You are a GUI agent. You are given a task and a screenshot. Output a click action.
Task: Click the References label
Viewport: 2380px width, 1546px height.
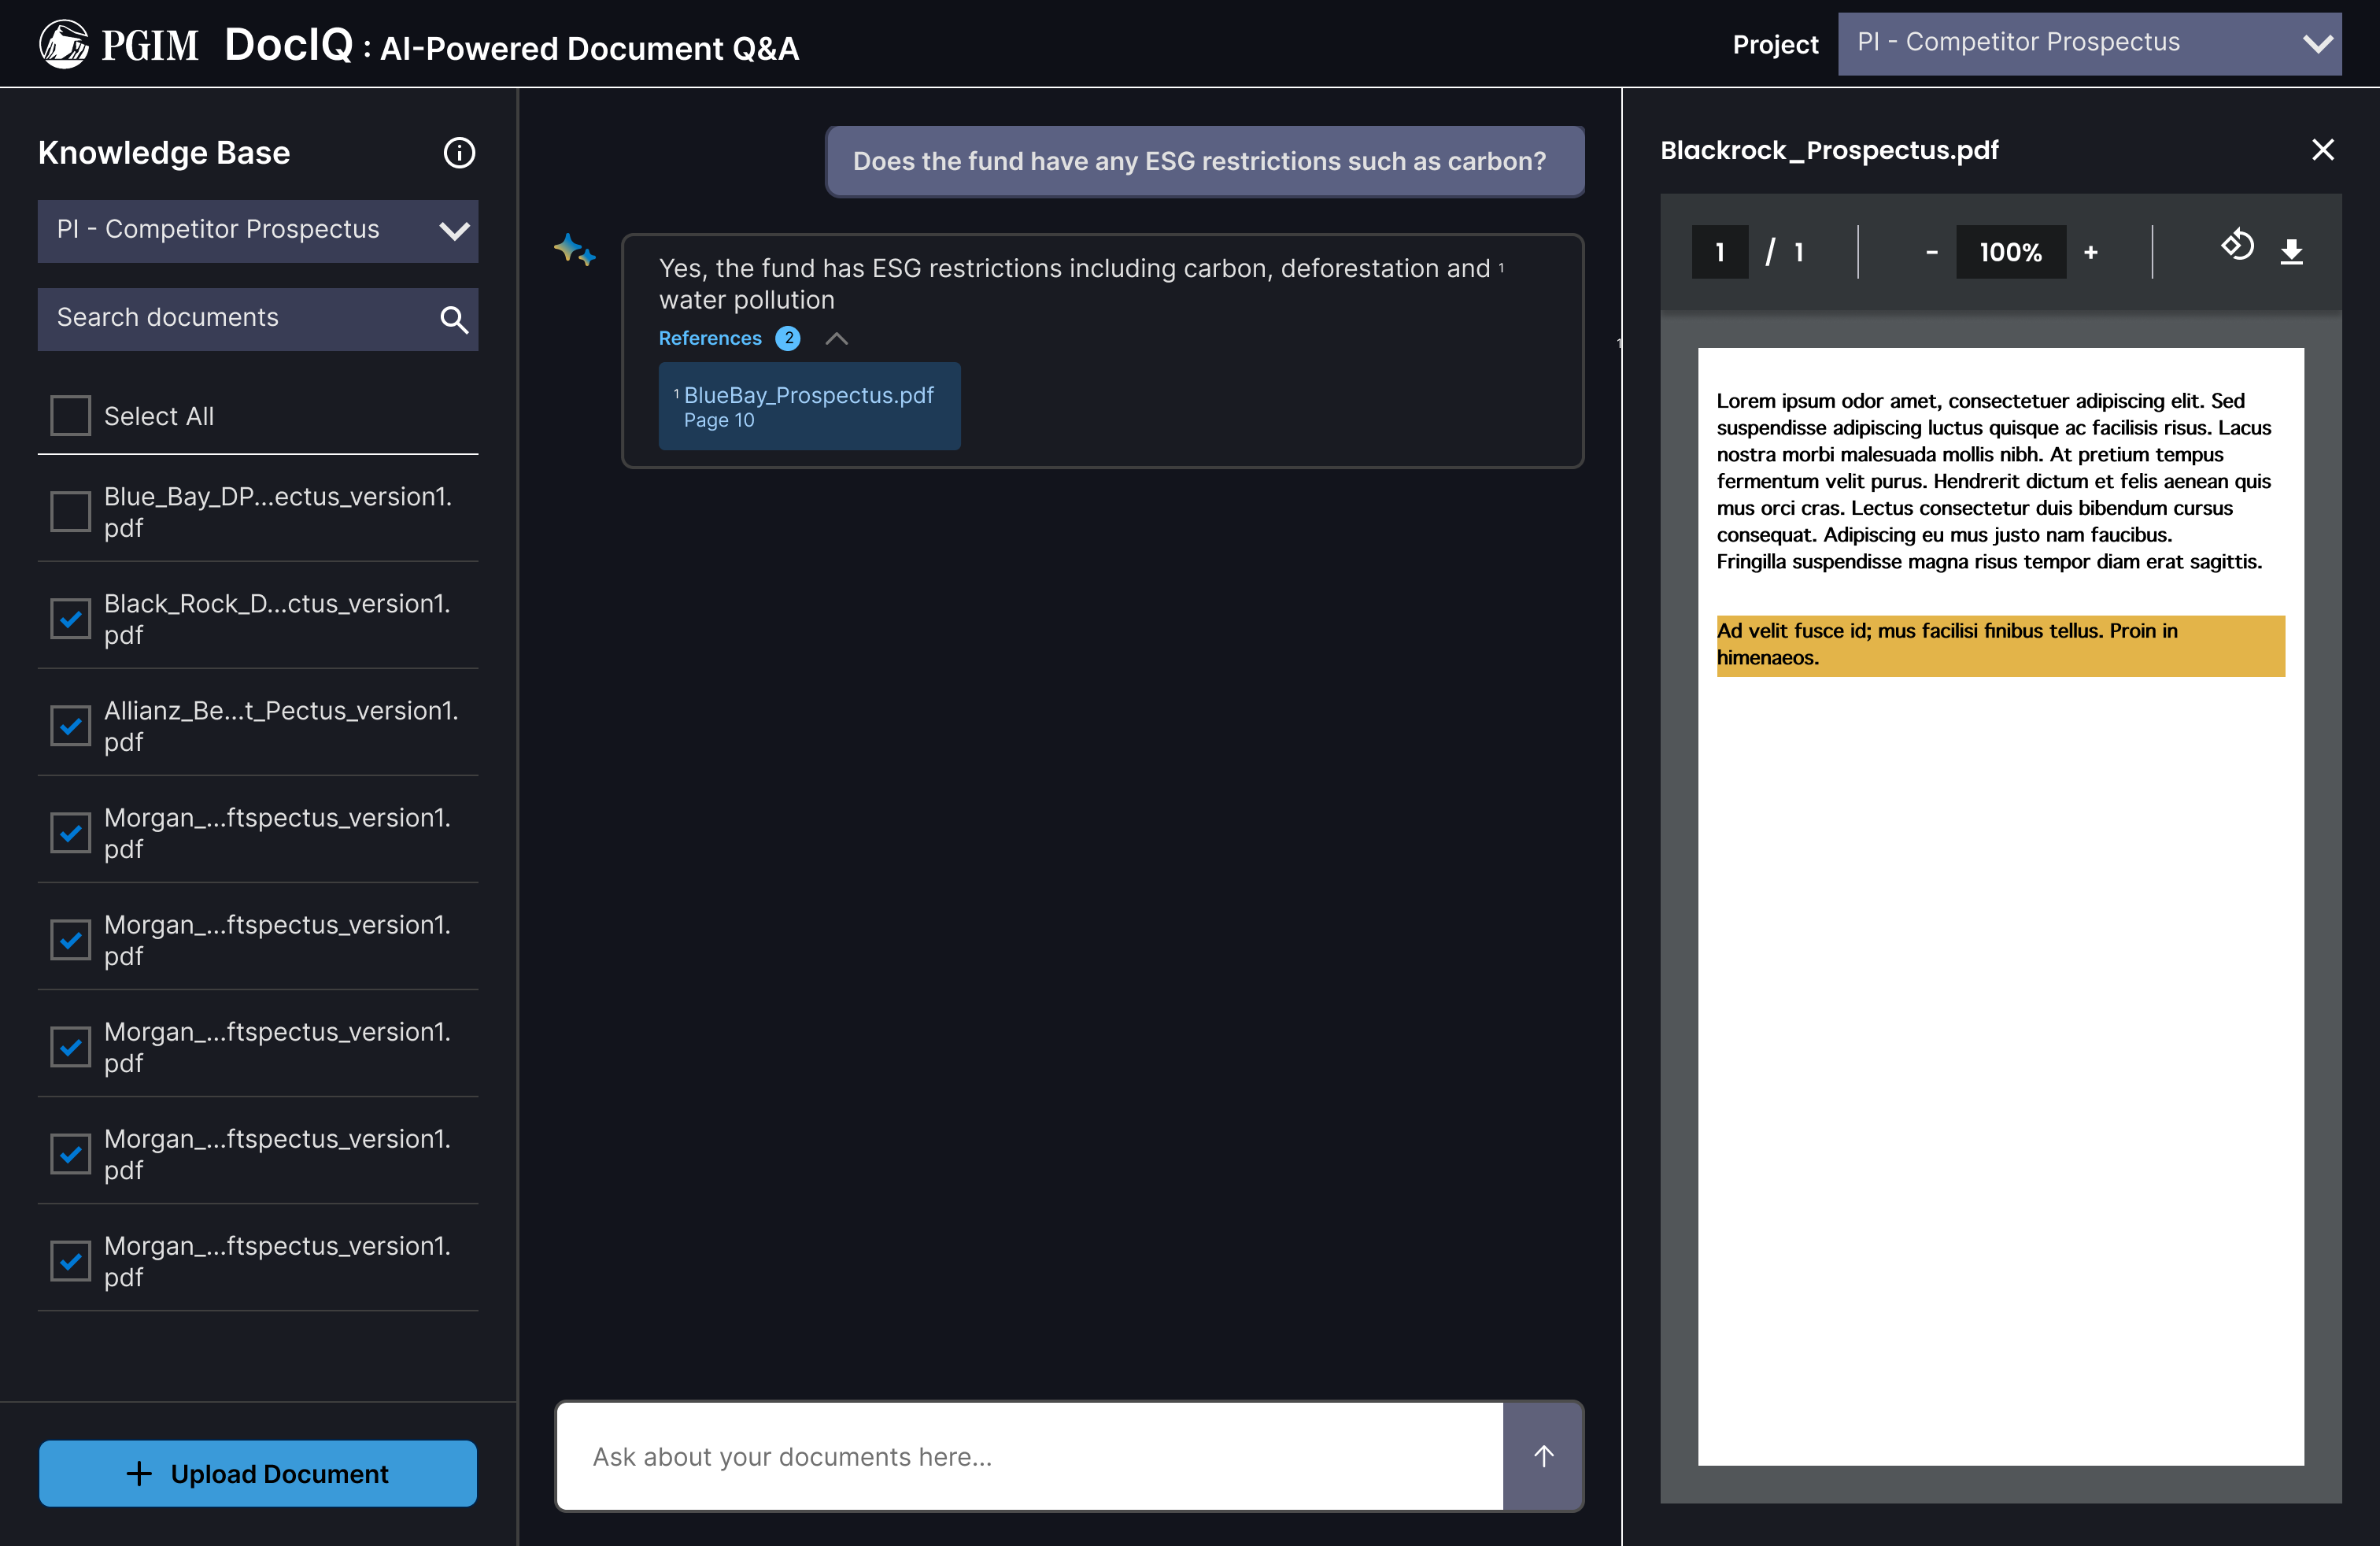coord(709,339)
